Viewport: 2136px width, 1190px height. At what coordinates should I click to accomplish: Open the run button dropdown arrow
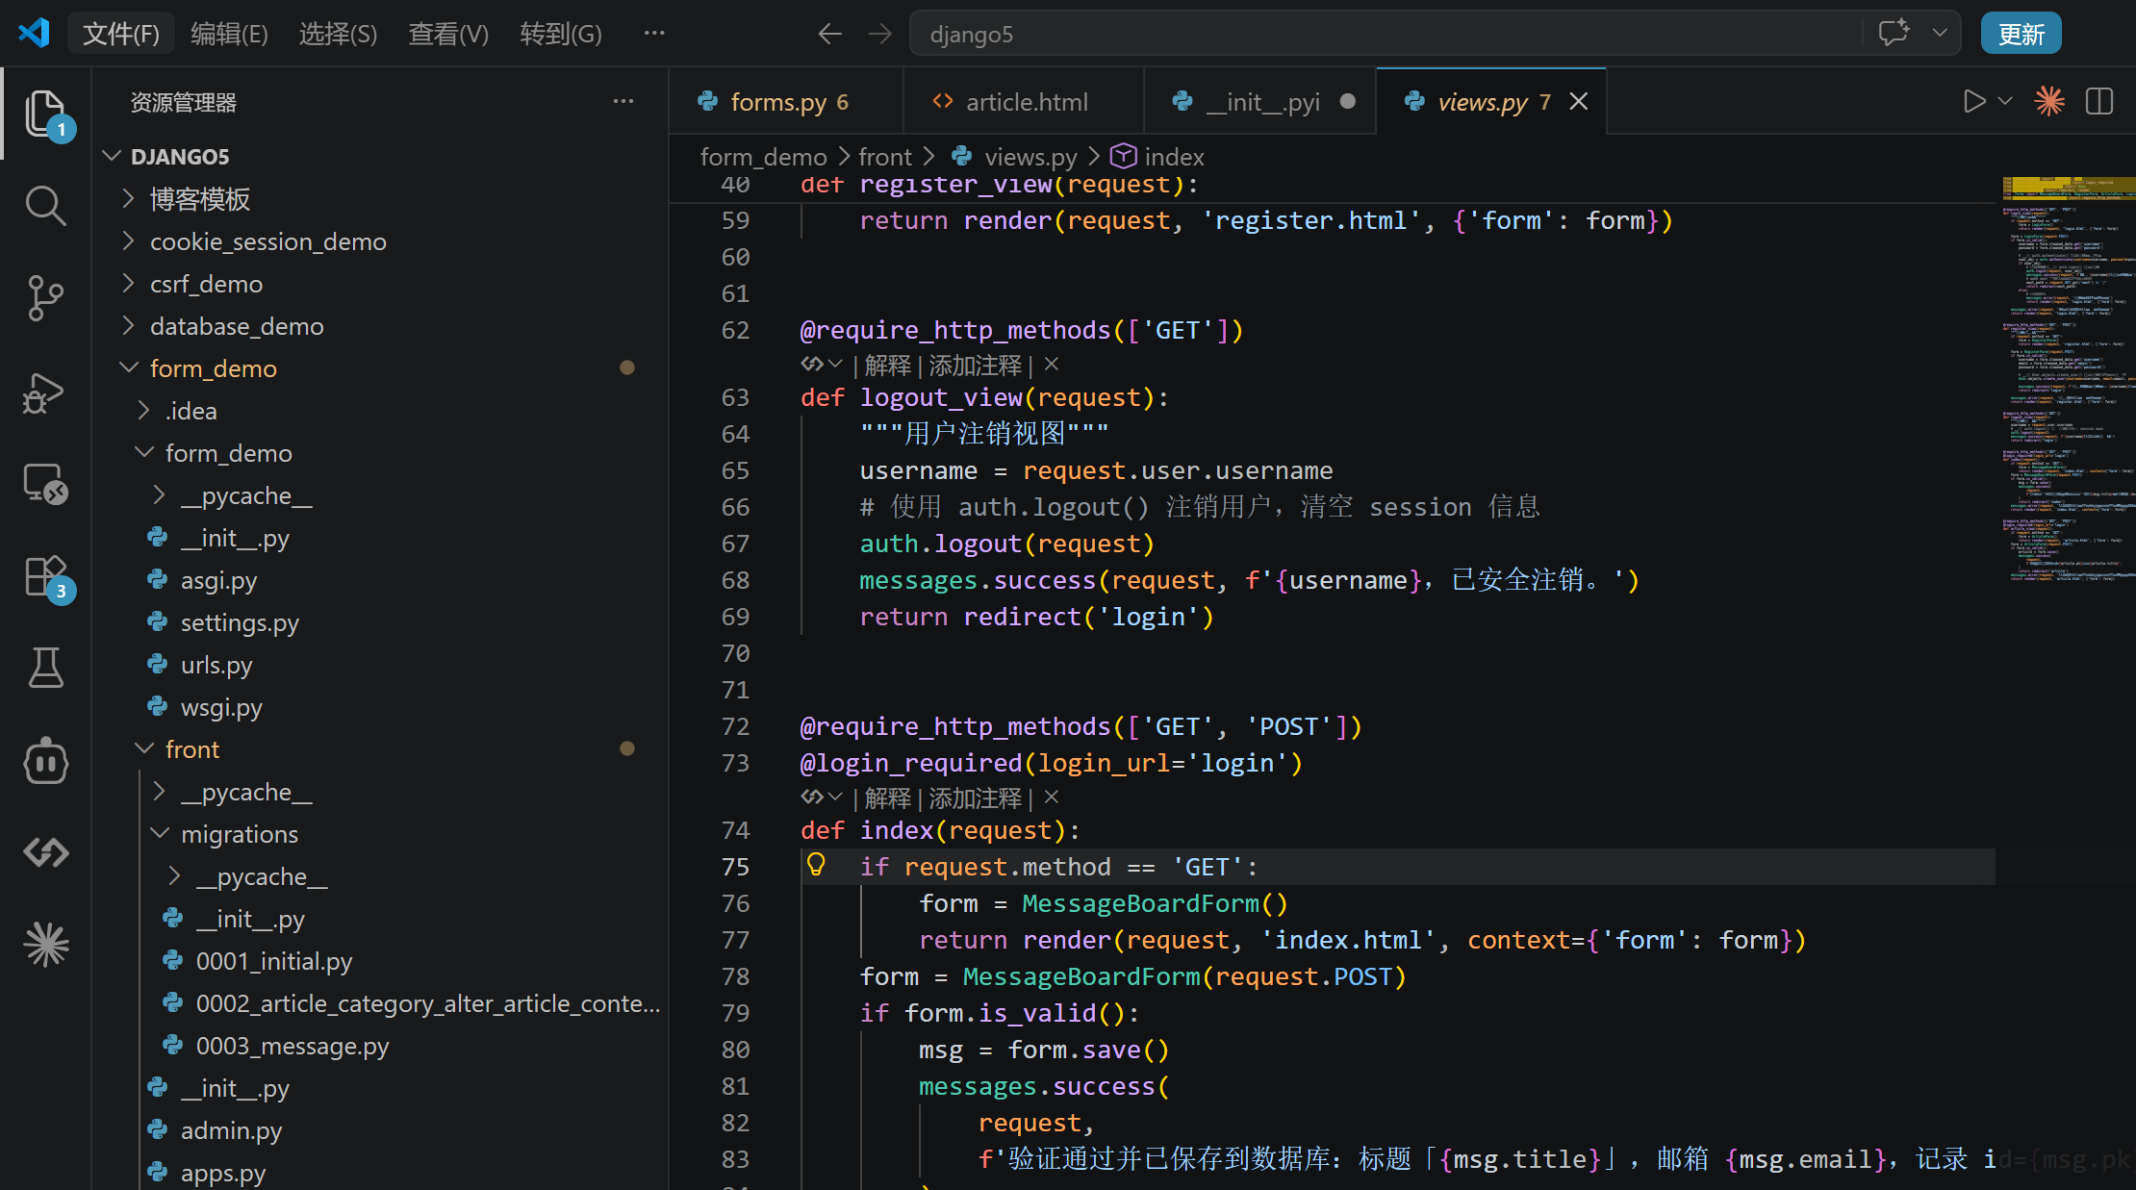(x=2006, y=101)
